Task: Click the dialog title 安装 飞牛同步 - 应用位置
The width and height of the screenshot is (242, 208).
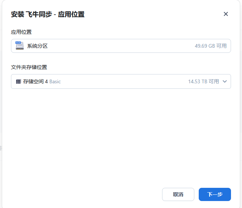Action: 48,14
